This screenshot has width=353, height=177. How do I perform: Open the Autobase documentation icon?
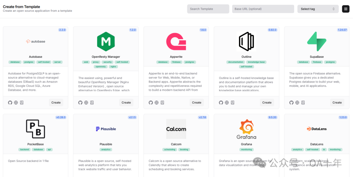click(x=22, y=103)
